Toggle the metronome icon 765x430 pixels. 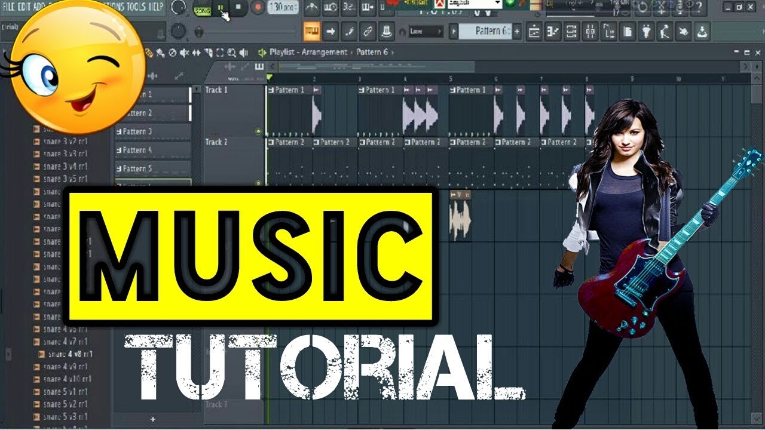click(x=311, y=7)
